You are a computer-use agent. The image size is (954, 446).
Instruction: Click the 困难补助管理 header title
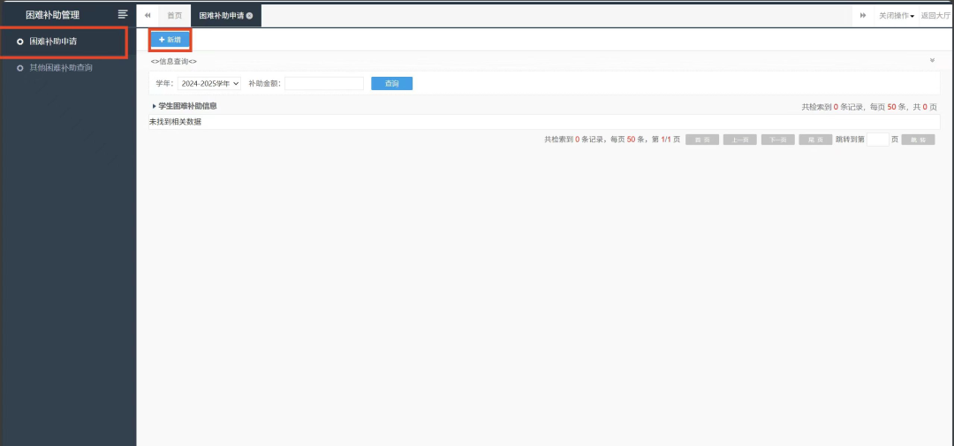52,15
